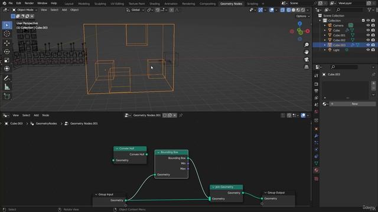Open the Modifiers wrench properties tab
The image size is (378, 212).
[x=317, y=136]
